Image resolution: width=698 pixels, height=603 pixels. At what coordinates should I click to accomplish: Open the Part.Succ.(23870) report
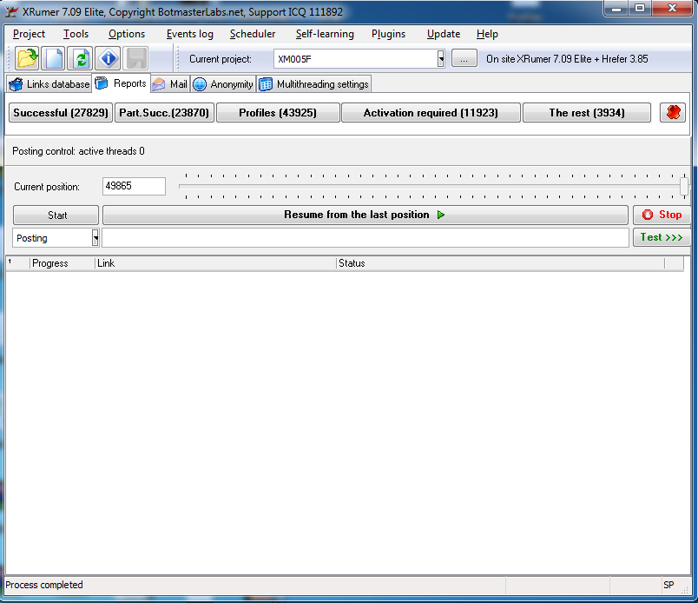164,112
